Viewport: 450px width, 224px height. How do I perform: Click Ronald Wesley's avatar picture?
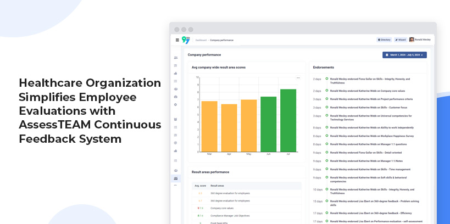[412, 40]
